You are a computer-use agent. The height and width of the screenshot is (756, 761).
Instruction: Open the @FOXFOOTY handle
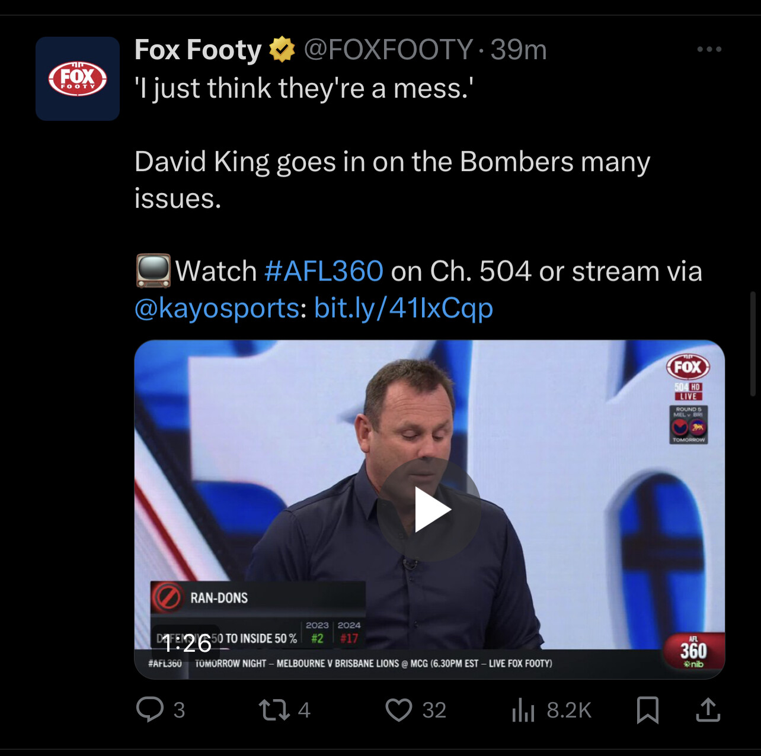tap(389, 50)
